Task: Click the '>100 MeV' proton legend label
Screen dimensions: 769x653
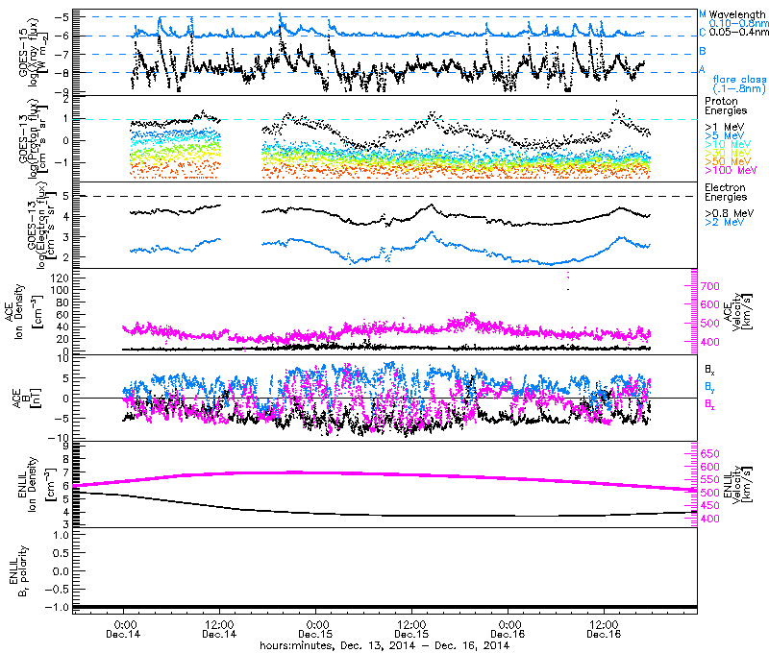Action: (x=731, y=170)
